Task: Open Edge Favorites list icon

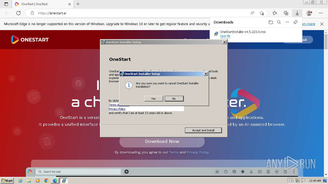Action: coord(275,13)
